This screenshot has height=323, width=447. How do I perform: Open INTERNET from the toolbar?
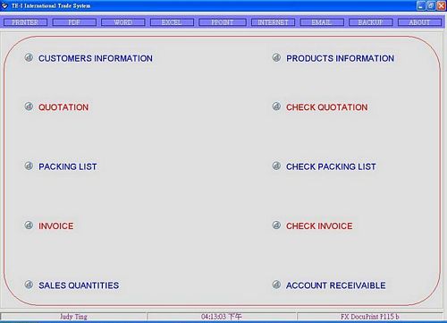[273, 22]
